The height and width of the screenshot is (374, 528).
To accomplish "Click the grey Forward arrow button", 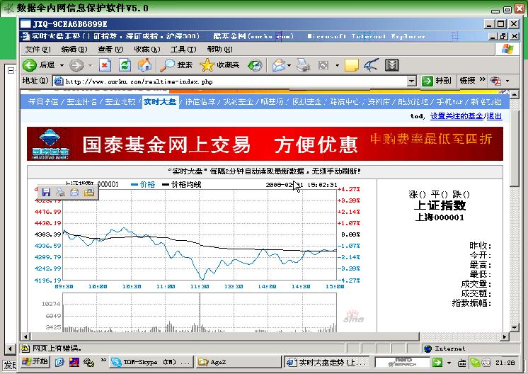I will [x=76, y=65].
